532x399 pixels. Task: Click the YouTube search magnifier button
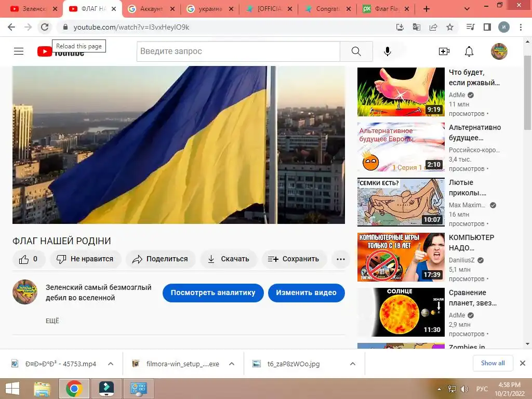tap(356, 51)
